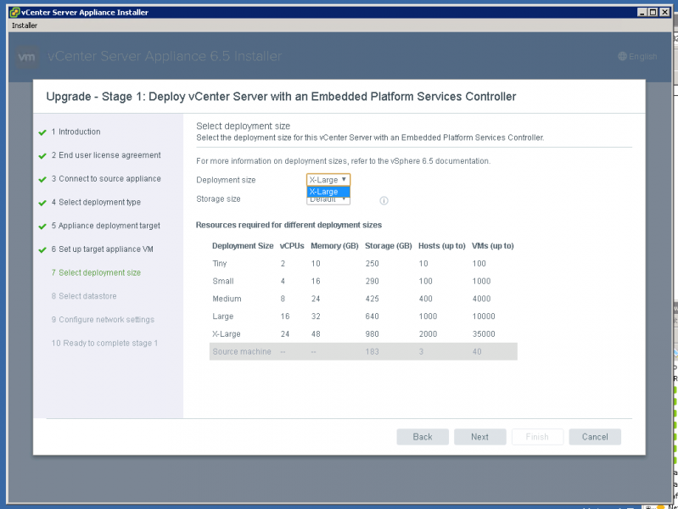
Task: Open the Installer menu
Action: (x=24, y=25)
